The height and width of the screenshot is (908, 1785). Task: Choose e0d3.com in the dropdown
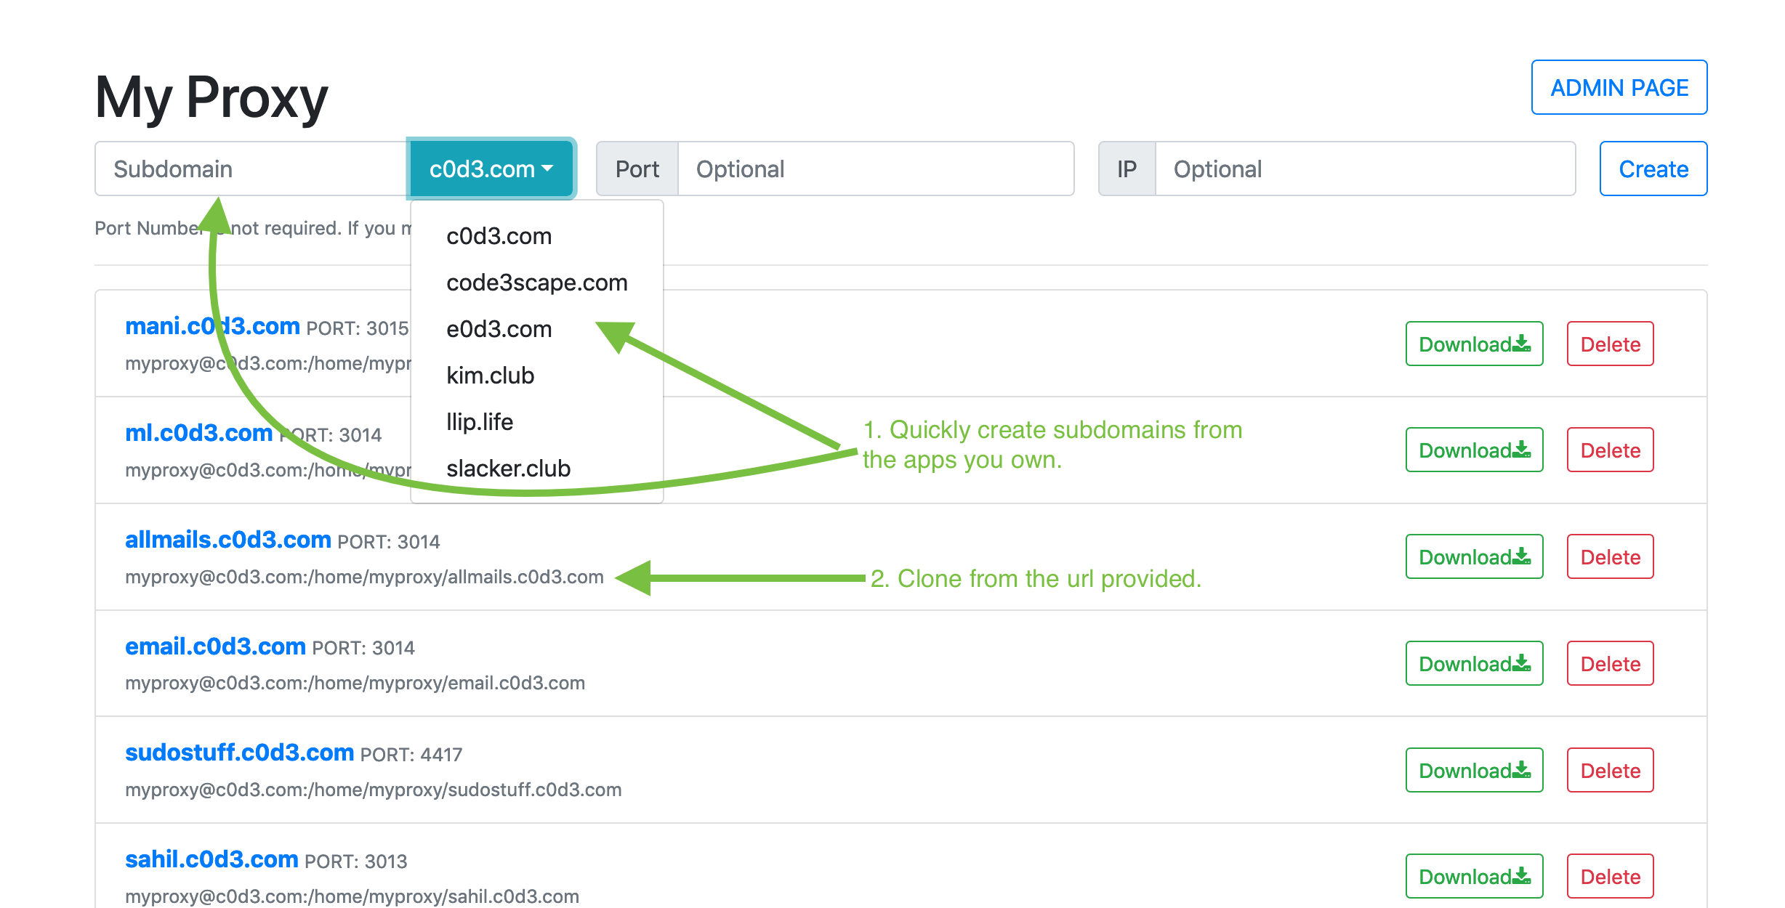tap(499, 329)
